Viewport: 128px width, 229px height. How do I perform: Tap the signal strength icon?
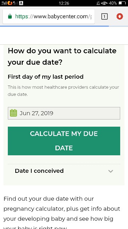[x=4, y=3]
